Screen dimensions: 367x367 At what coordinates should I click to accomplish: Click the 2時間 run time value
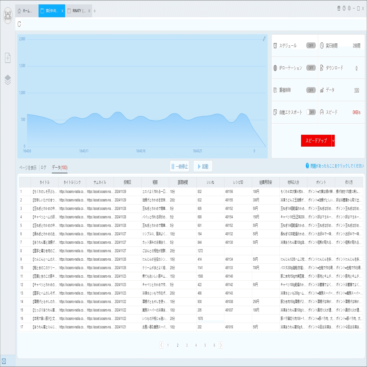(357, 46)
